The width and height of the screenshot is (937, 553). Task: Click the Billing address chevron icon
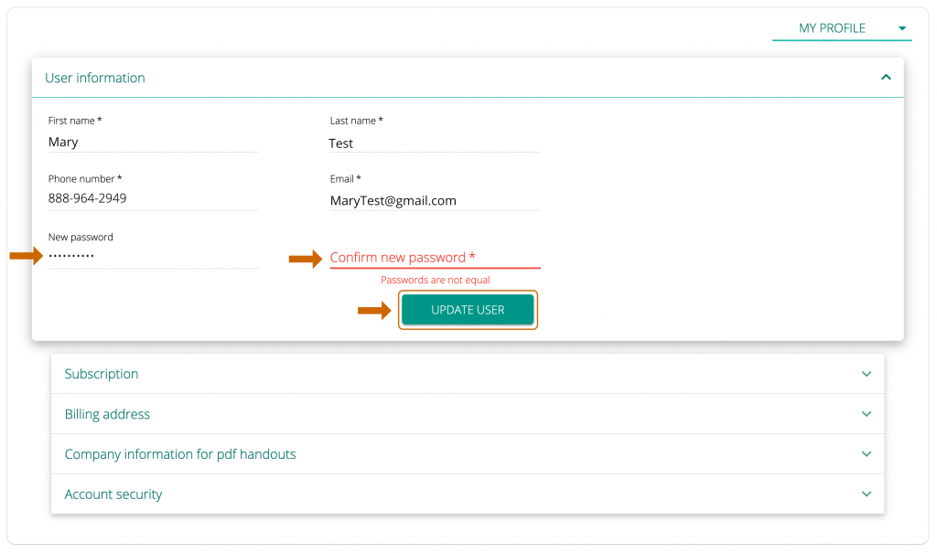click(x=866, y=414)
